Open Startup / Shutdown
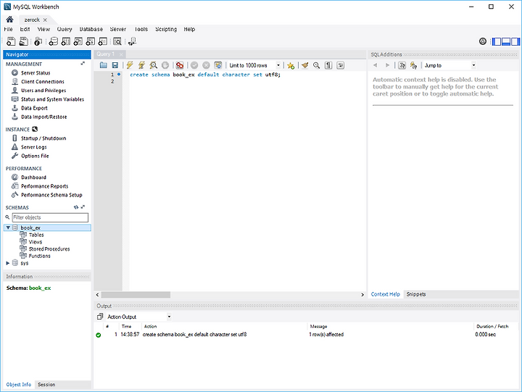 click(x=43, y=138)
